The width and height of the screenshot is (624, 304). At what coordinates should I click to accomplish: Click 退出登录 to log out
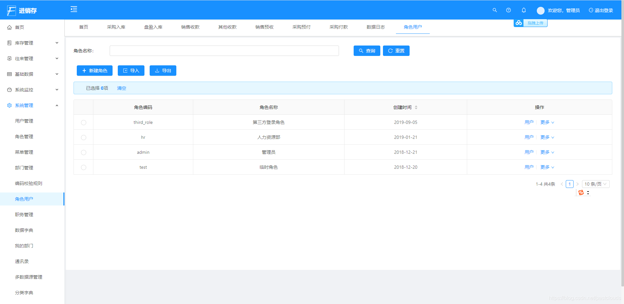tap(601, 10)
